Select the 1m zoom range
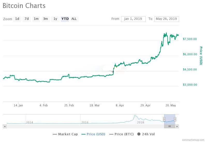The image size is (207, 142). pos(36,19)
